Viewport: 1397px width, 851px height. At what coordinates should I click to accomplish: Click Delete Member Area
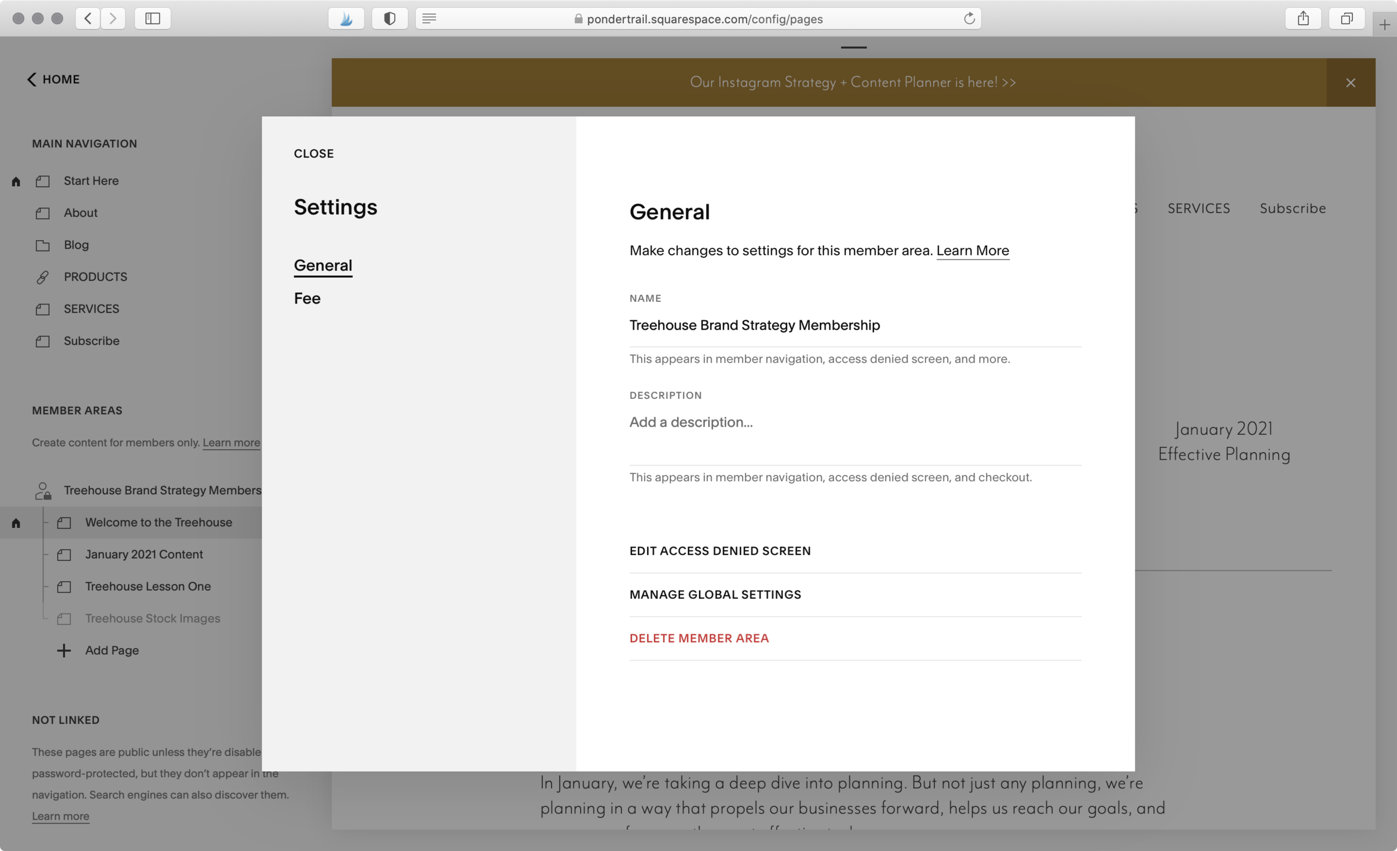pyautogui.click(x=855, y=639)
